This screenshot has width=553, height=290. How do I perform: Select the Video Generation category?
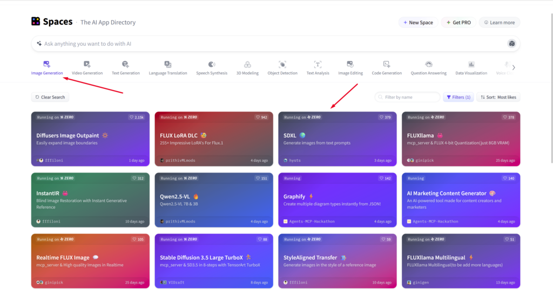(87, 68)
